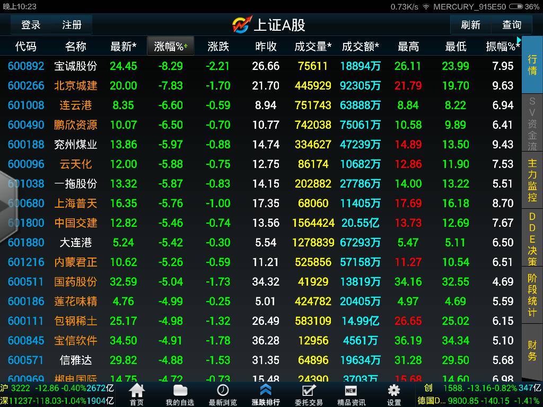Tap the 沪 index ticker 3222
543x407 pixels.
pyautogui.click(x=57, y=388)
